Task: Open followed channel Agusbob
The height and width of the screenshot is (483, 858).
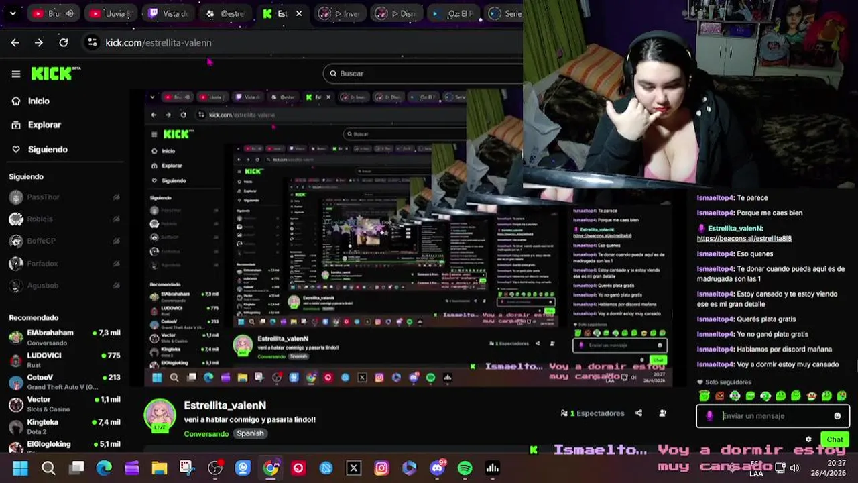Action: 65,286
